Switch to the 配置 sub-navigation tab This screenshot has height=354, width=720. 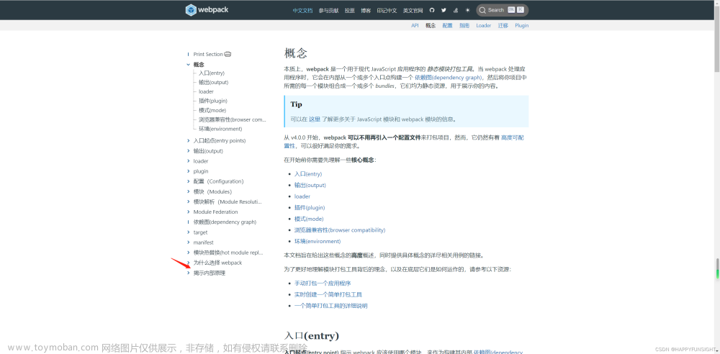point(447,26)
